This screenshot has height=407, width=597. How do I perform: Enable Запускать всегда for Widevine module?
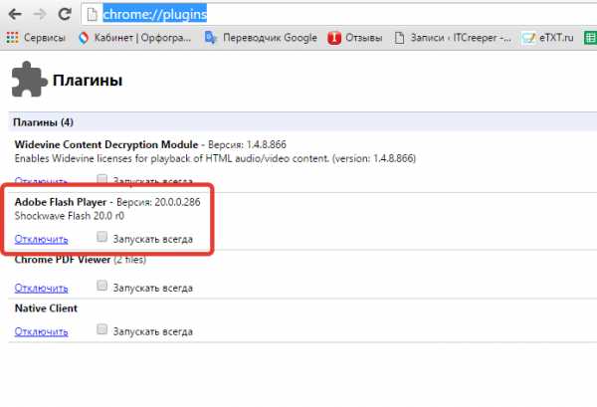[101, 179]
